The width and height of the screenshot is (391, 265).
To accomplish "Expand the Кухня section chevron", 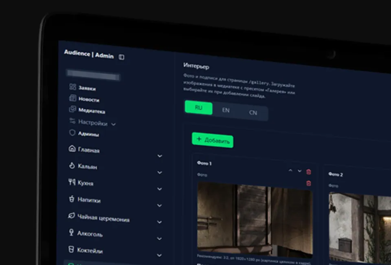I will click(160, 189).
